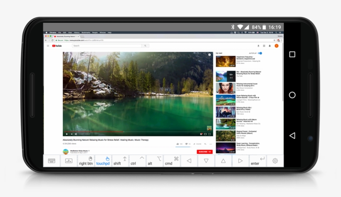This screenshot has height=197, width=341.
Task: Tap the Android recent apps square button
Action: [x=292, y=54]
